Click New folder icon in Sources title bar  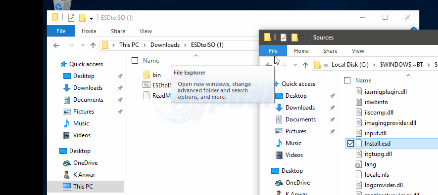[x=294, y=38]
